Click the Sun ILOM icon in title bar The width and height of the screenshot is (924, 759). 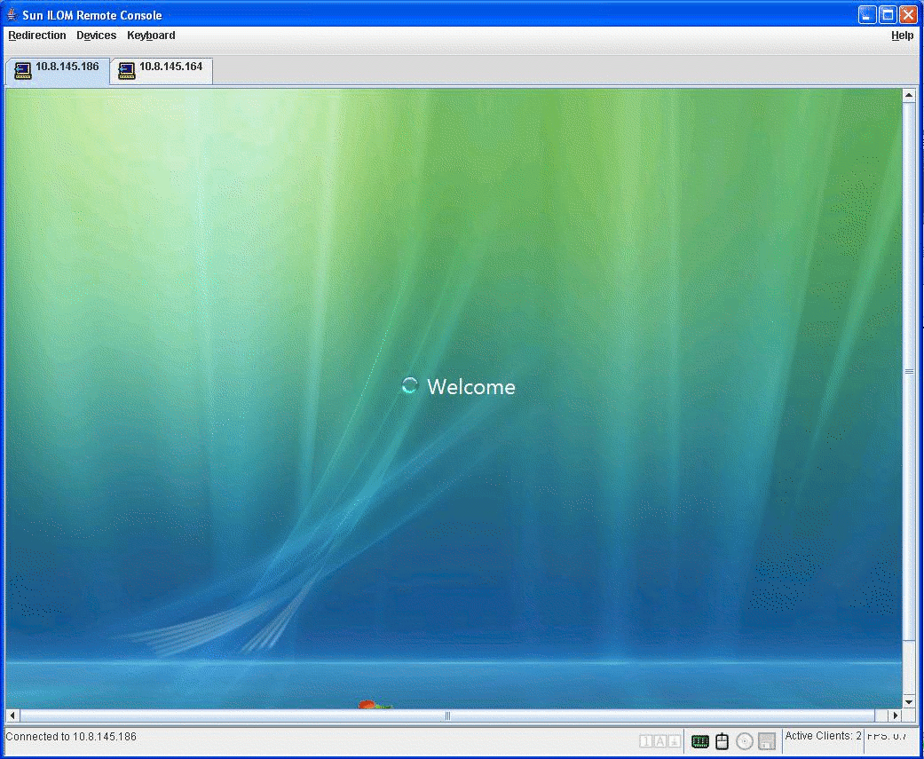pyautogui.click(x=12, y=13)
